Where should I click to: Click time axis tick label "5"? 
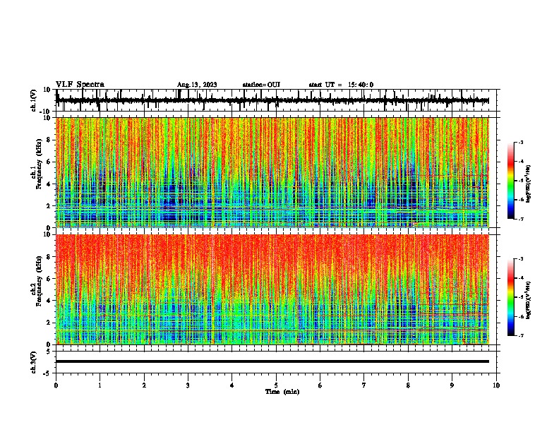coord(276,385)
